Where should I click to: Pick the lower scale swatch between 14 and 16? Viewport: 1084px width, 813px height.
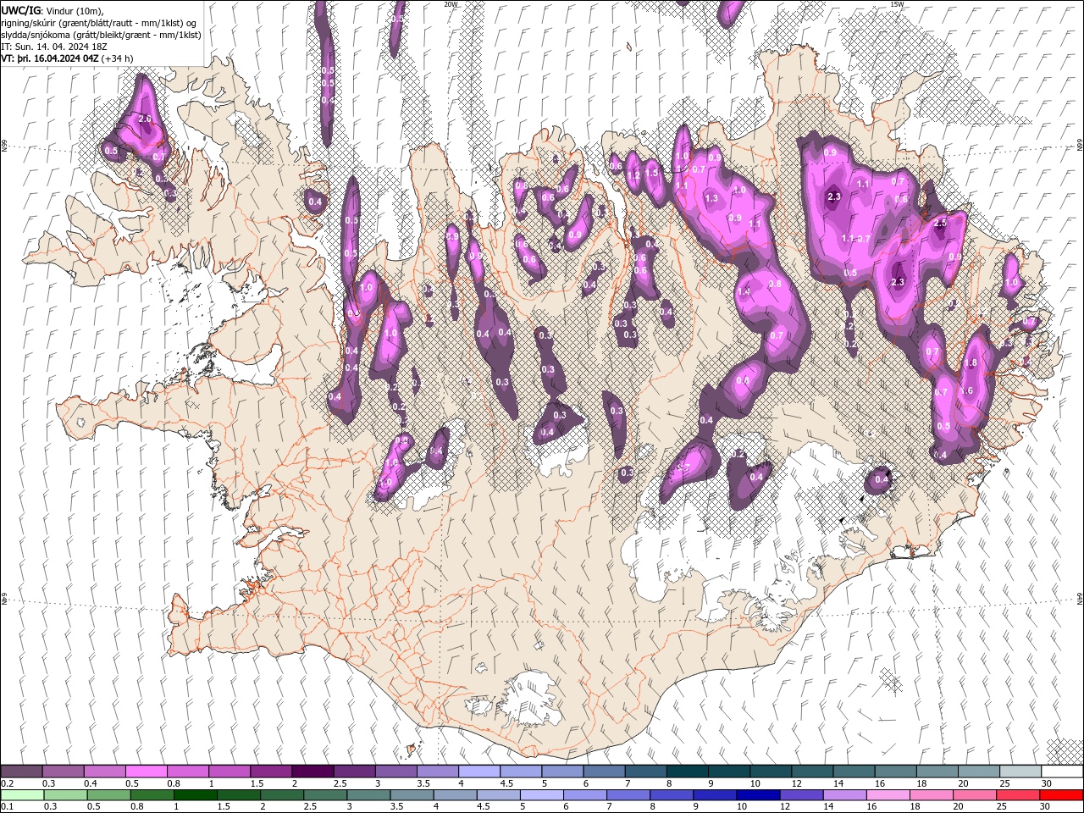point(844,795)
